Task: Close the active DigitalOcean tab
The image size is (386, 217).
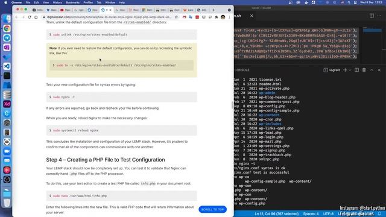Action: [x=110, y=10]
